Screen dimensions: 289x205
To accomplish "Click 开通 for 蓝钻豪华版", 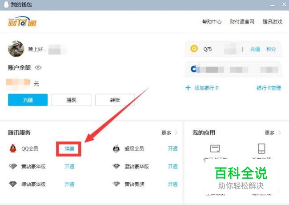I will tap(173, 166).
